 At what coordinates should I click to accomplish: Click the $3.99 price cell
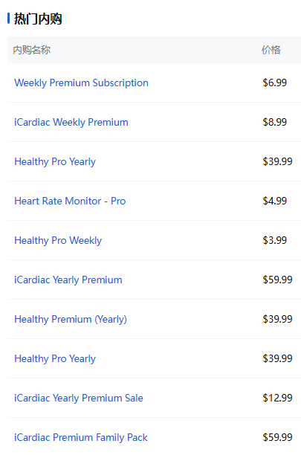pyautogui.click(x=274, y=240)
